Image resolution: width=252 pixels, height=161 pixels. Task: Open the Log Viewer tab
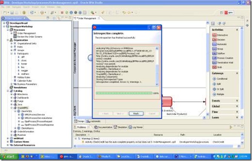click(136, 127)
